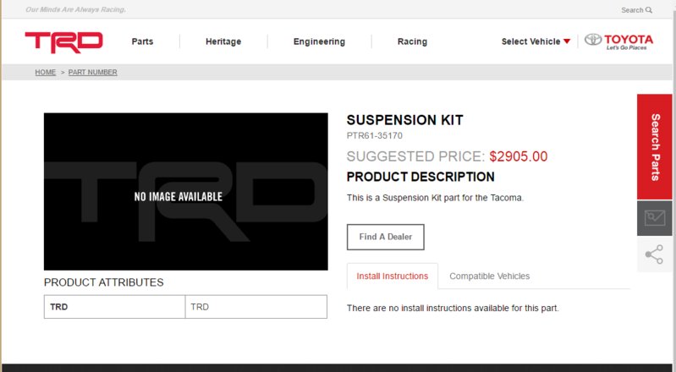Select the Install Instructions tab

click(393, 276)
